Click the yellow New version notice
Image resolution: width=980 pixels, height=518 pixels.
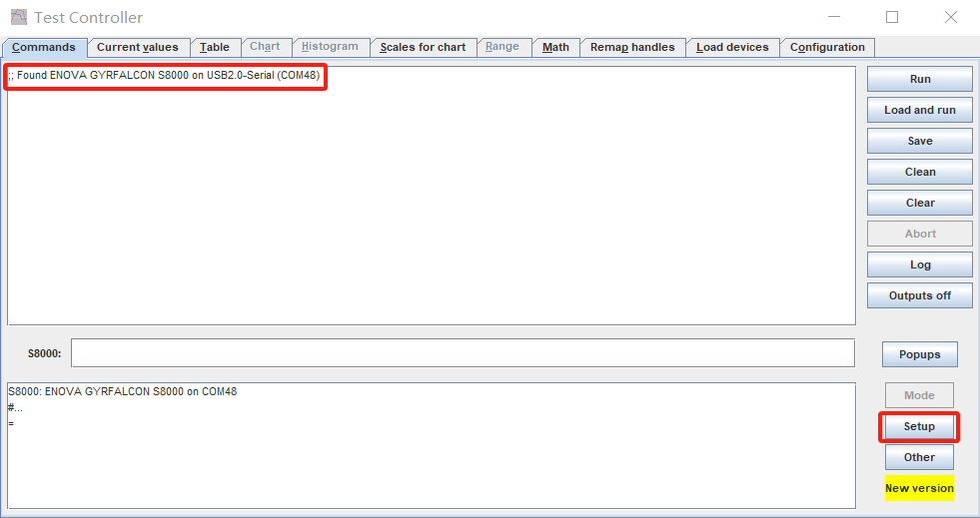(919, 488)
